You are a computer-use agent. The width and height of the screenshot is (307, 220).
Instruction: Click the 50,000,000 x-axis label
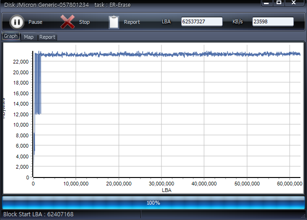(x=247, y=184)
